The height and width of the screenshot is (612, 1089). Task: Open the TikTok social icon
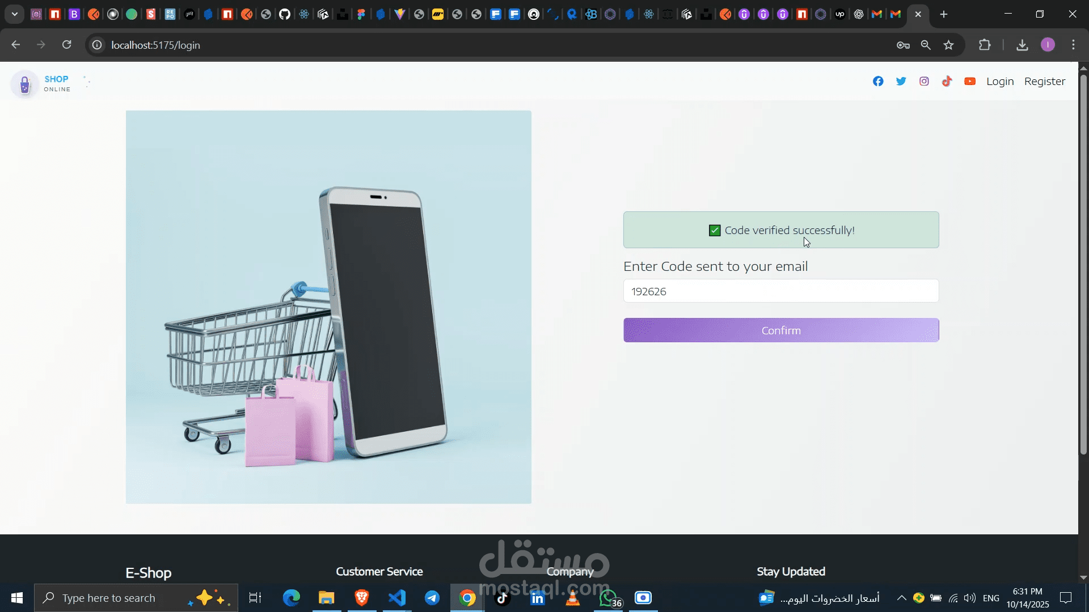947,81
